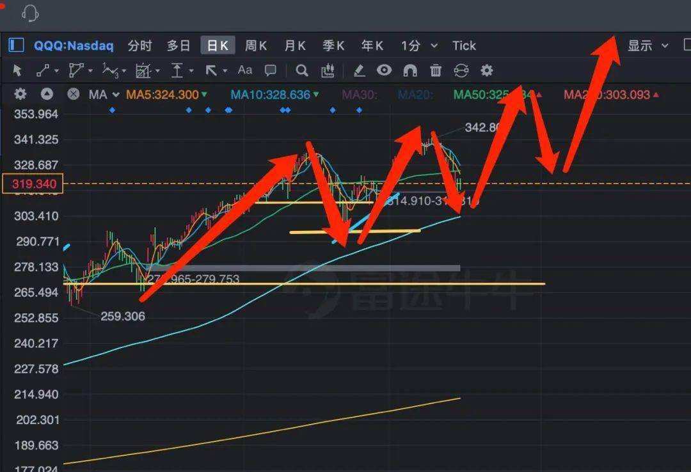The height and width of the screenshot is (472, 691).
Task: Enable the magnet snapping icon
Action: [x=410, y=70]
